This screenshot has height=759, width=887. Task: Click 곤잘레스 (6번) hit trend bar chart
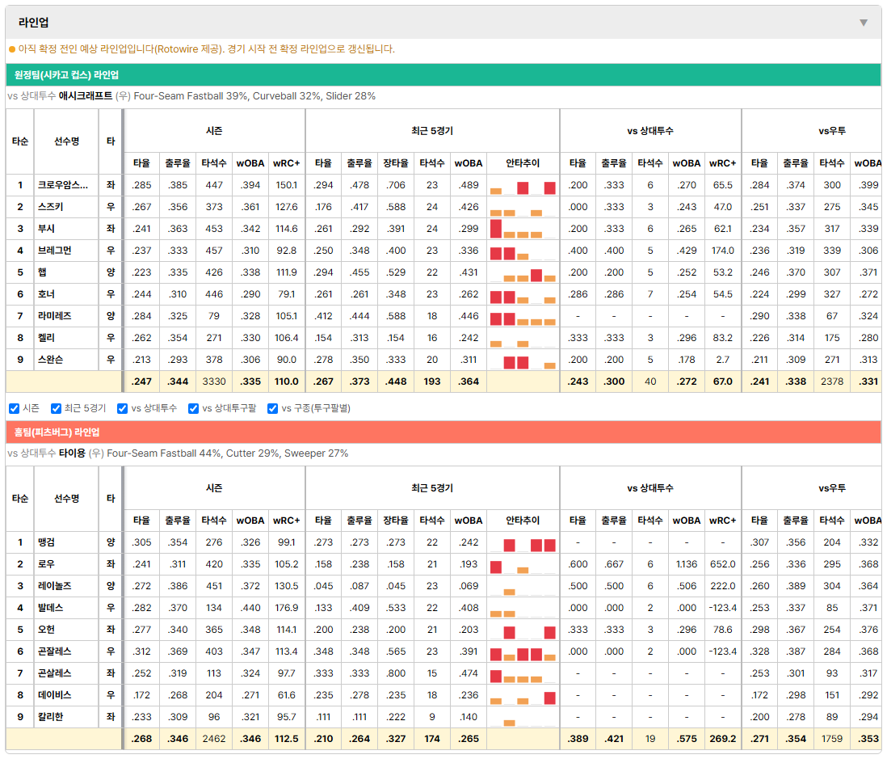point(523,652)
